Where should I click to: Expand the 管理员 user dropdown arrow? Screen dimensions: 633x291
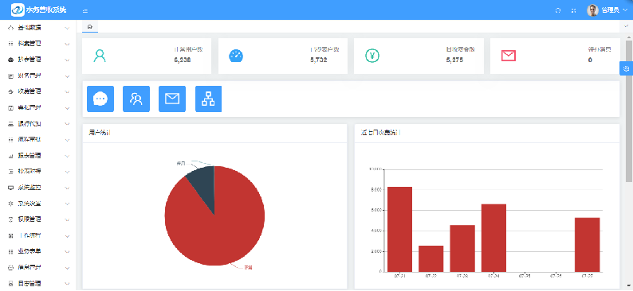625,10
